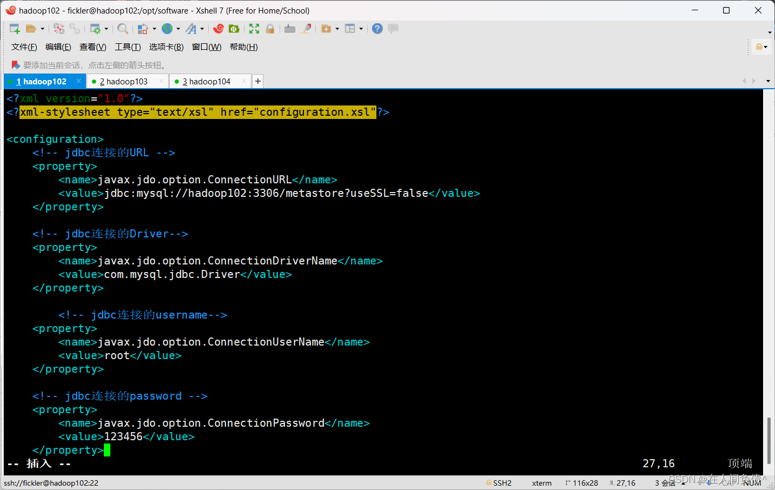The height and width of the screenshot is (490, 775).
Task: Click the com.mysql.jdbc.Driver value line
Action: click(175, 274)
